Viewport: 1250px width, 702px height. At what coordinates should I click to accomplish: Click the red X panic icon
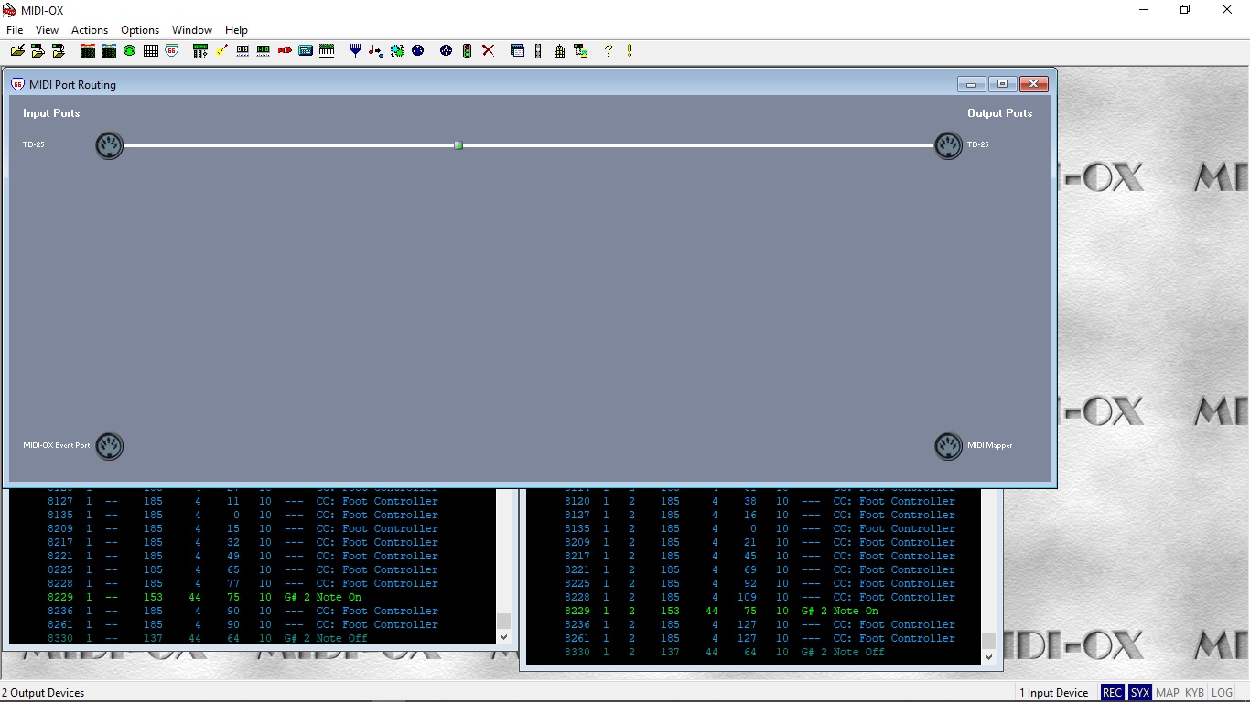488,51
